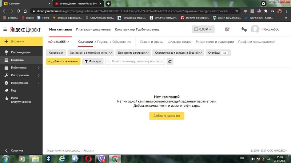Open the Фильтры filter button
This screenshot has width=291, height=163.
(x=93, y=61)
